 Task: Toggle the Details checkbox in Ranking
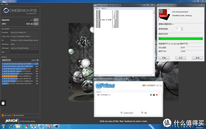click(x=37, y=60)
